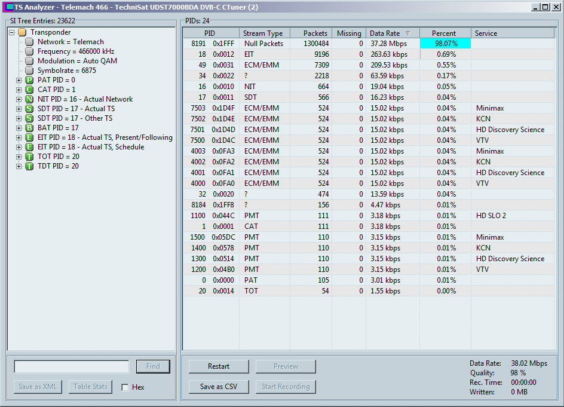Select the PMT row with PID 1200
The height and width of the screenshot is (407, 564).
pyautogui.click(x=369, y=270)
